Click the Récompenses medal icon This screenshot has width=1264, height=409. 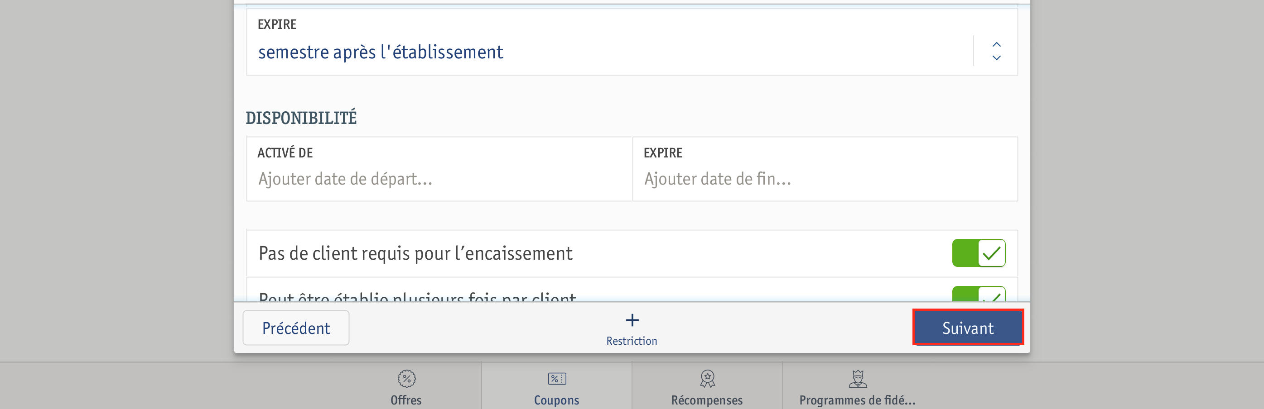707,379
